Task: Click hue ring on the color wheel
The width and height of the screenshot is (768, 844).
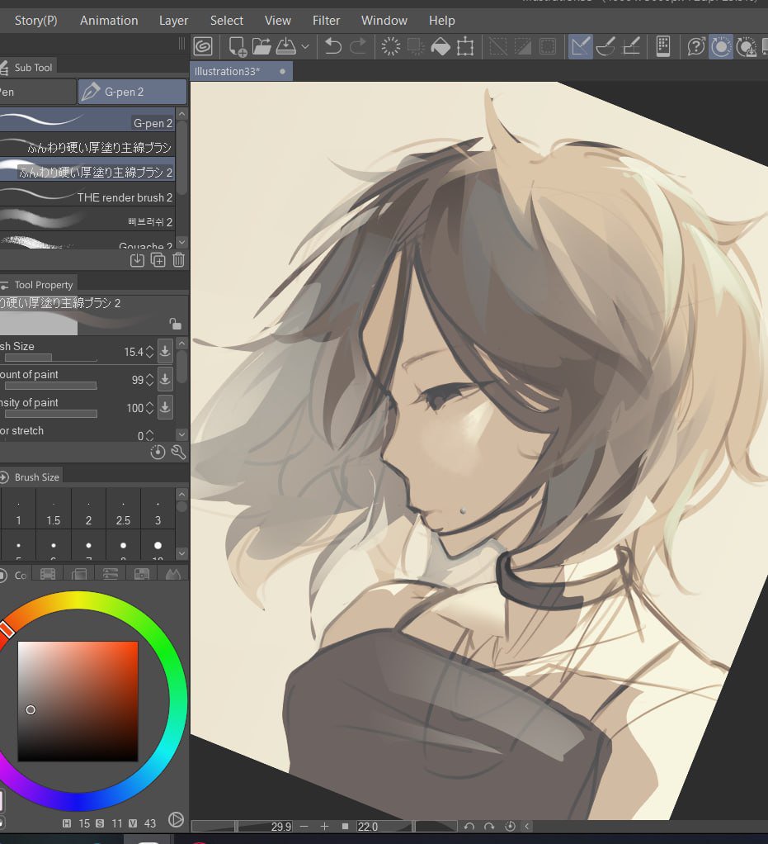Action: click(x=178, y=699)
